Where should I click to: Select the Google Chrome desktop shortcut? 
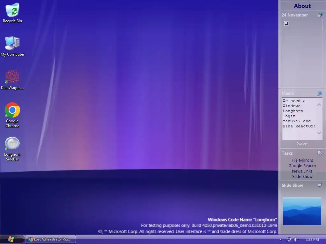coord(12,115)
